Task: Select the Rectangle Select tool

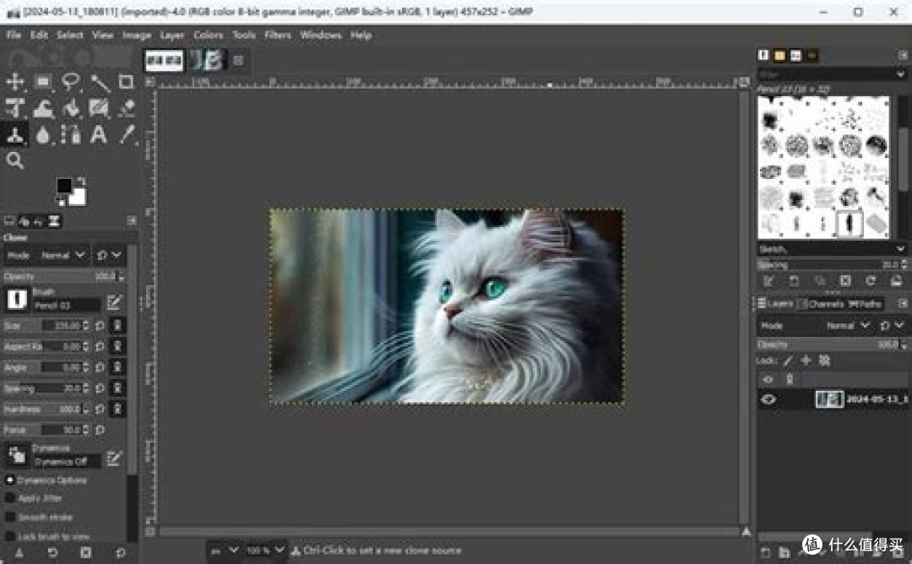Action: coord(43,81)
